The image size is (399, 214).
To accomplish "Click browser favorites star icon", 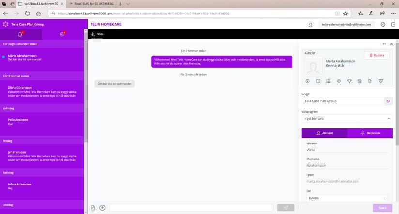I will [x=345, y=14].
